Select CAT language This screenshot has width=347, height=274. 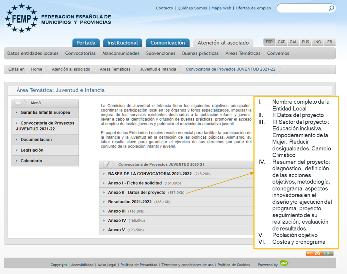tap(281, 42)
